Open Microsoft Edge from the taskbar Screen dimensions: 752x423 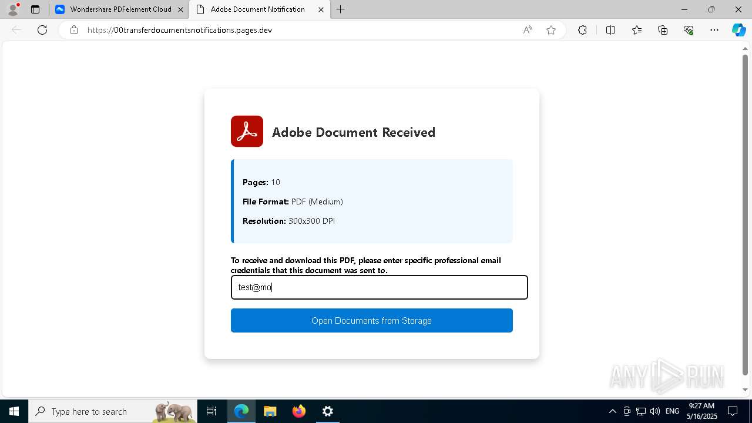tap(241, 411)
